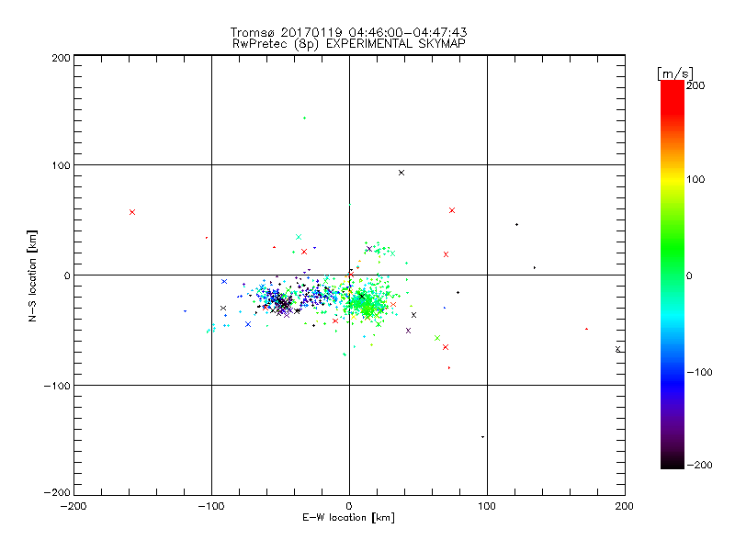Click the black X marker just below the 100 km line
Viewport: 735px width, 551px height.
[401, 173]
